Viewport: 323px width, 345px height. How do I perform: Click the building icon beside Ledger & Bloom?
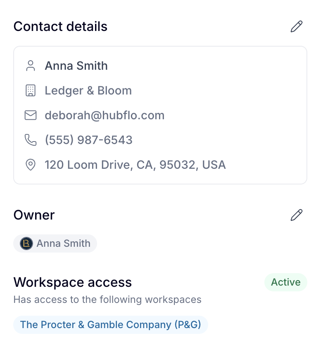(31, 90)
